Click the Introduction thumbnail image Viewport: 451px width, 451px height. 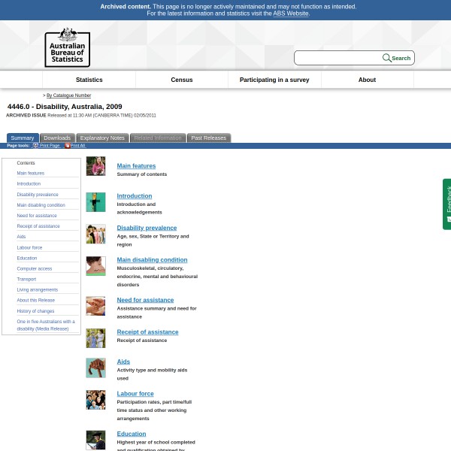coord(95,202)
